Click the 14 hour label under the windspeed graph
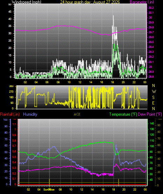Image resolution: width=163 pixels, height=194 pixels. (x=91, y=82)
